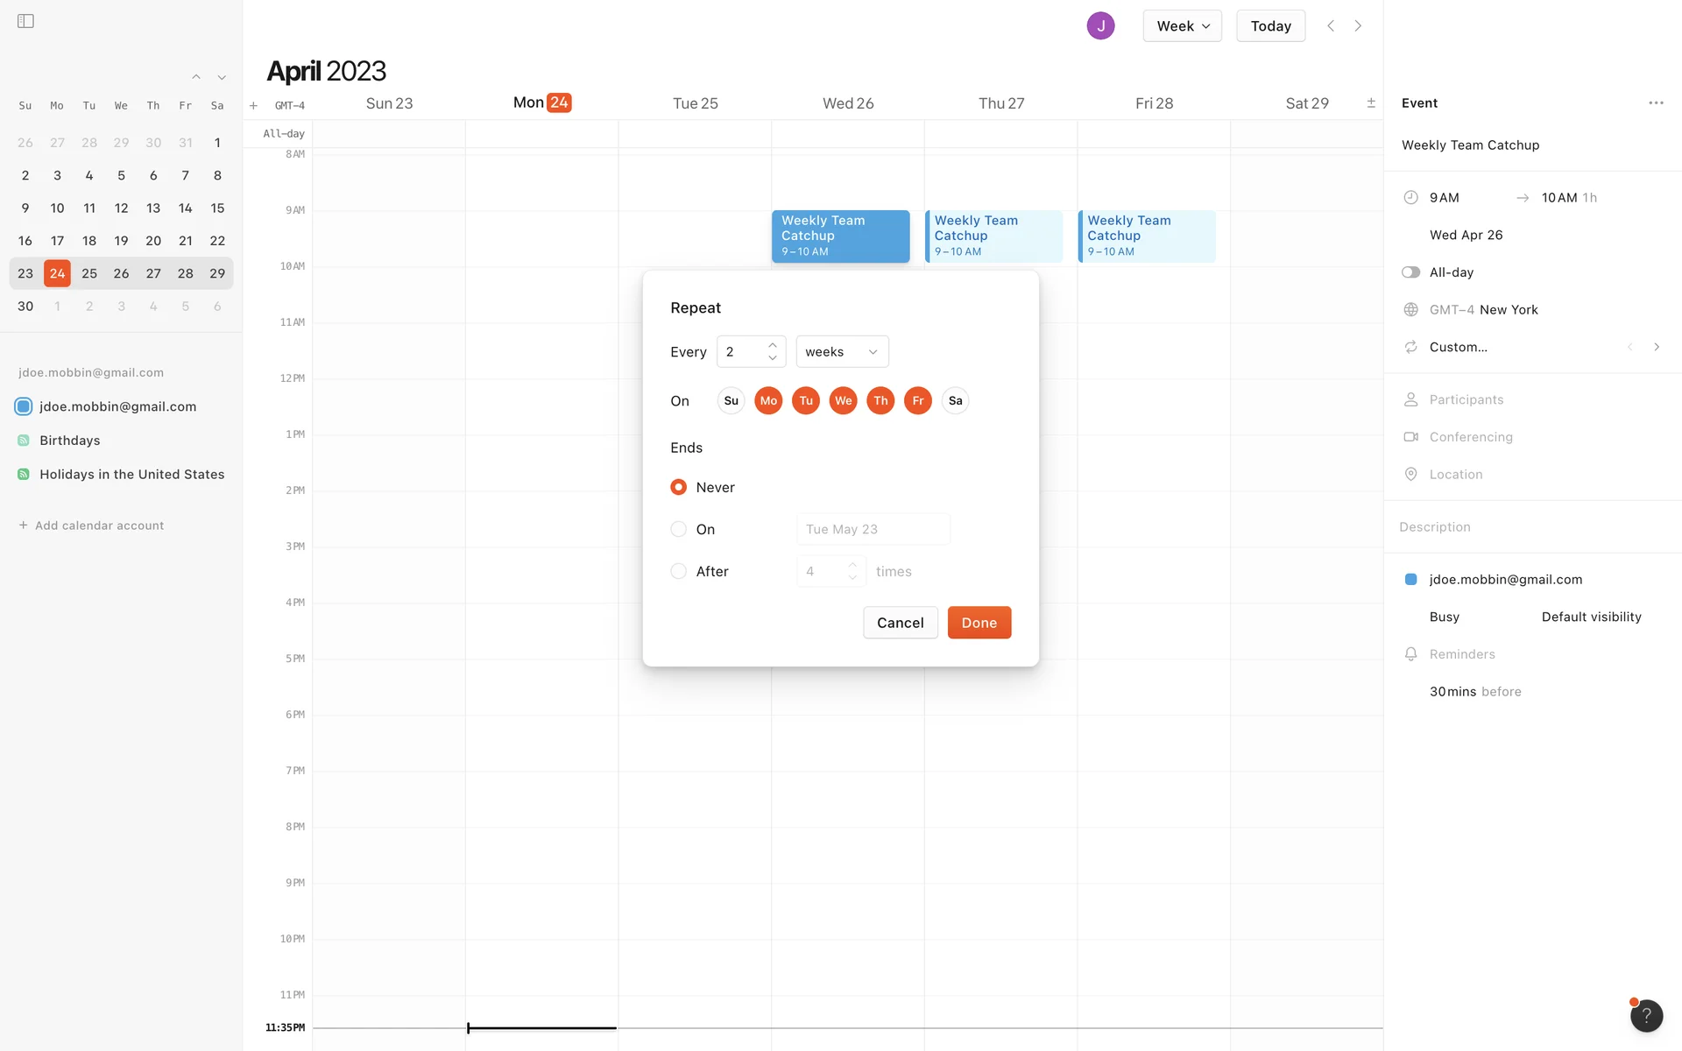Open the Week view dropdown

(1182, 26)
